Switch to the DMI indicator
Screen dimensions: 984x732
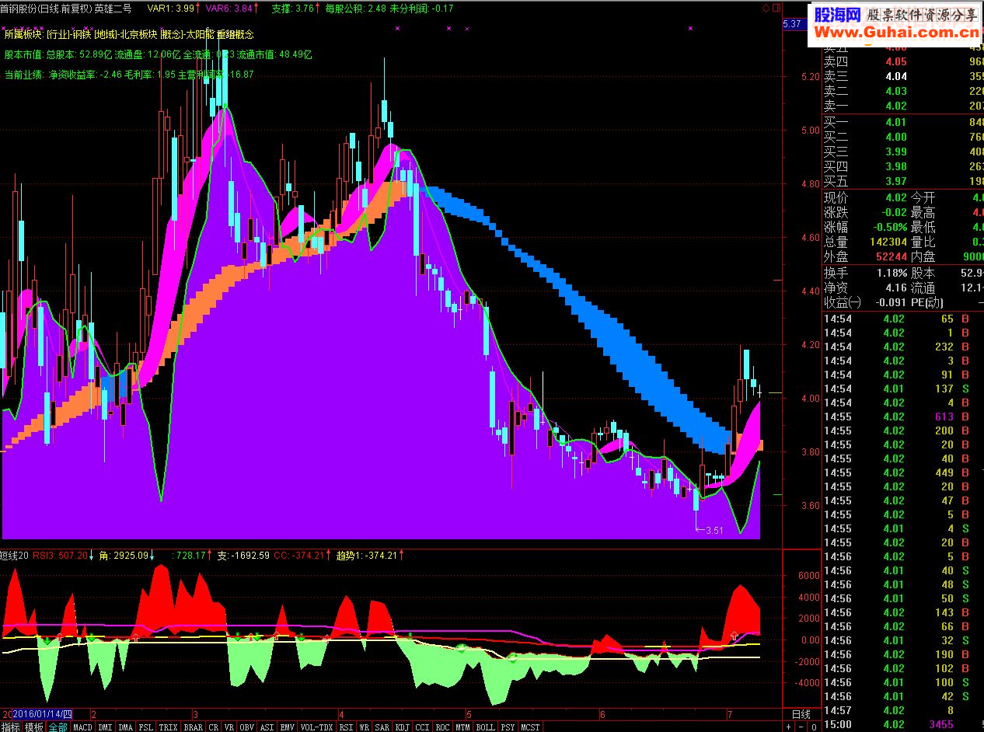[105, 727]
